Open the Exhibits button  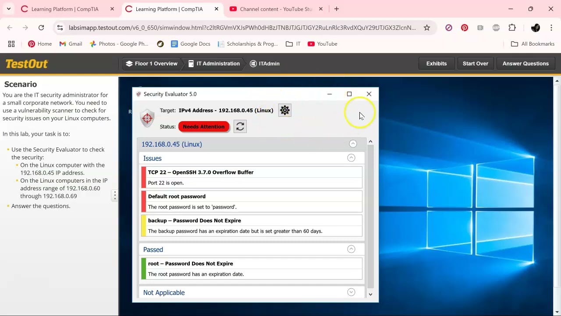(x=437, y=64)
